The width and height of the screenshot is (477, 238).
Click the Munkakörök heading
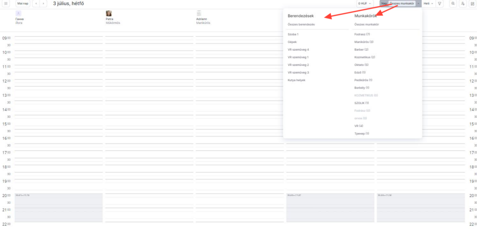(x=366, y=16)
